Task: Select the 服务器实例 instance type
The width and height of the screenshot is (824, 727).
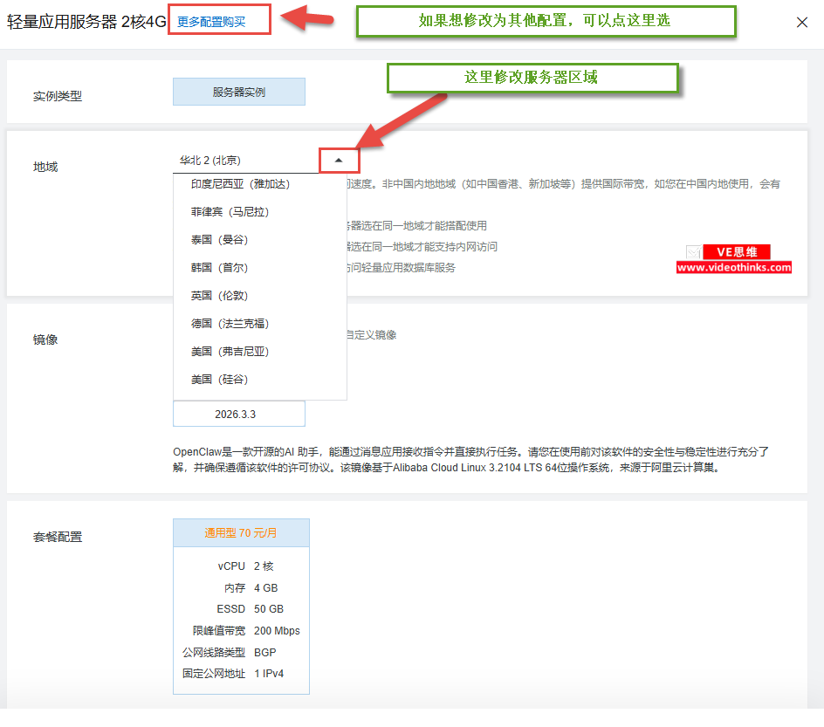Action: coord(238,92)
